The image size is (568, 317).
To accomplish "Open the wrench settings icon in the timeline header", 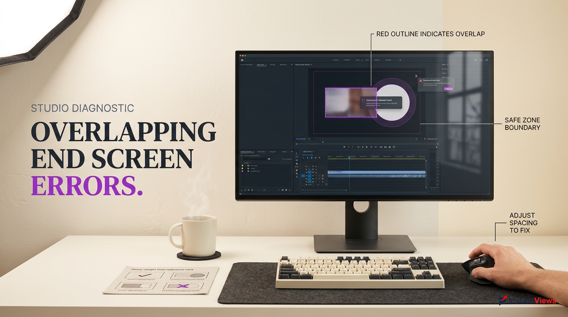I will (x=319, y=158).
